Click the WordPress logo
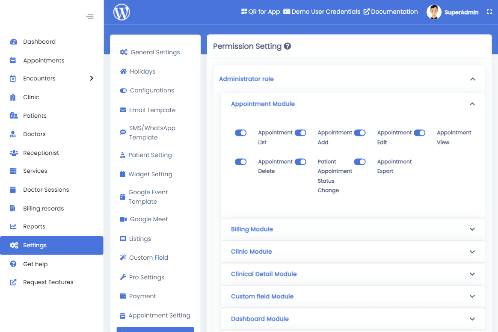The image size is (498, 332). click(x=122, y=12)
